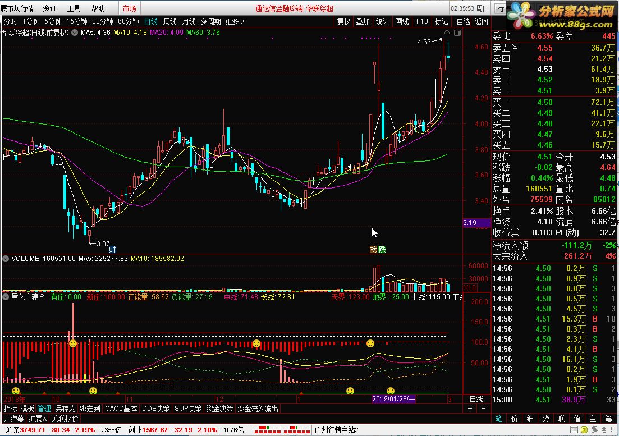Click the small panel icon beside the diamond
The width and height of the screenshot is (619, 436).
click(x=457, y=33)
